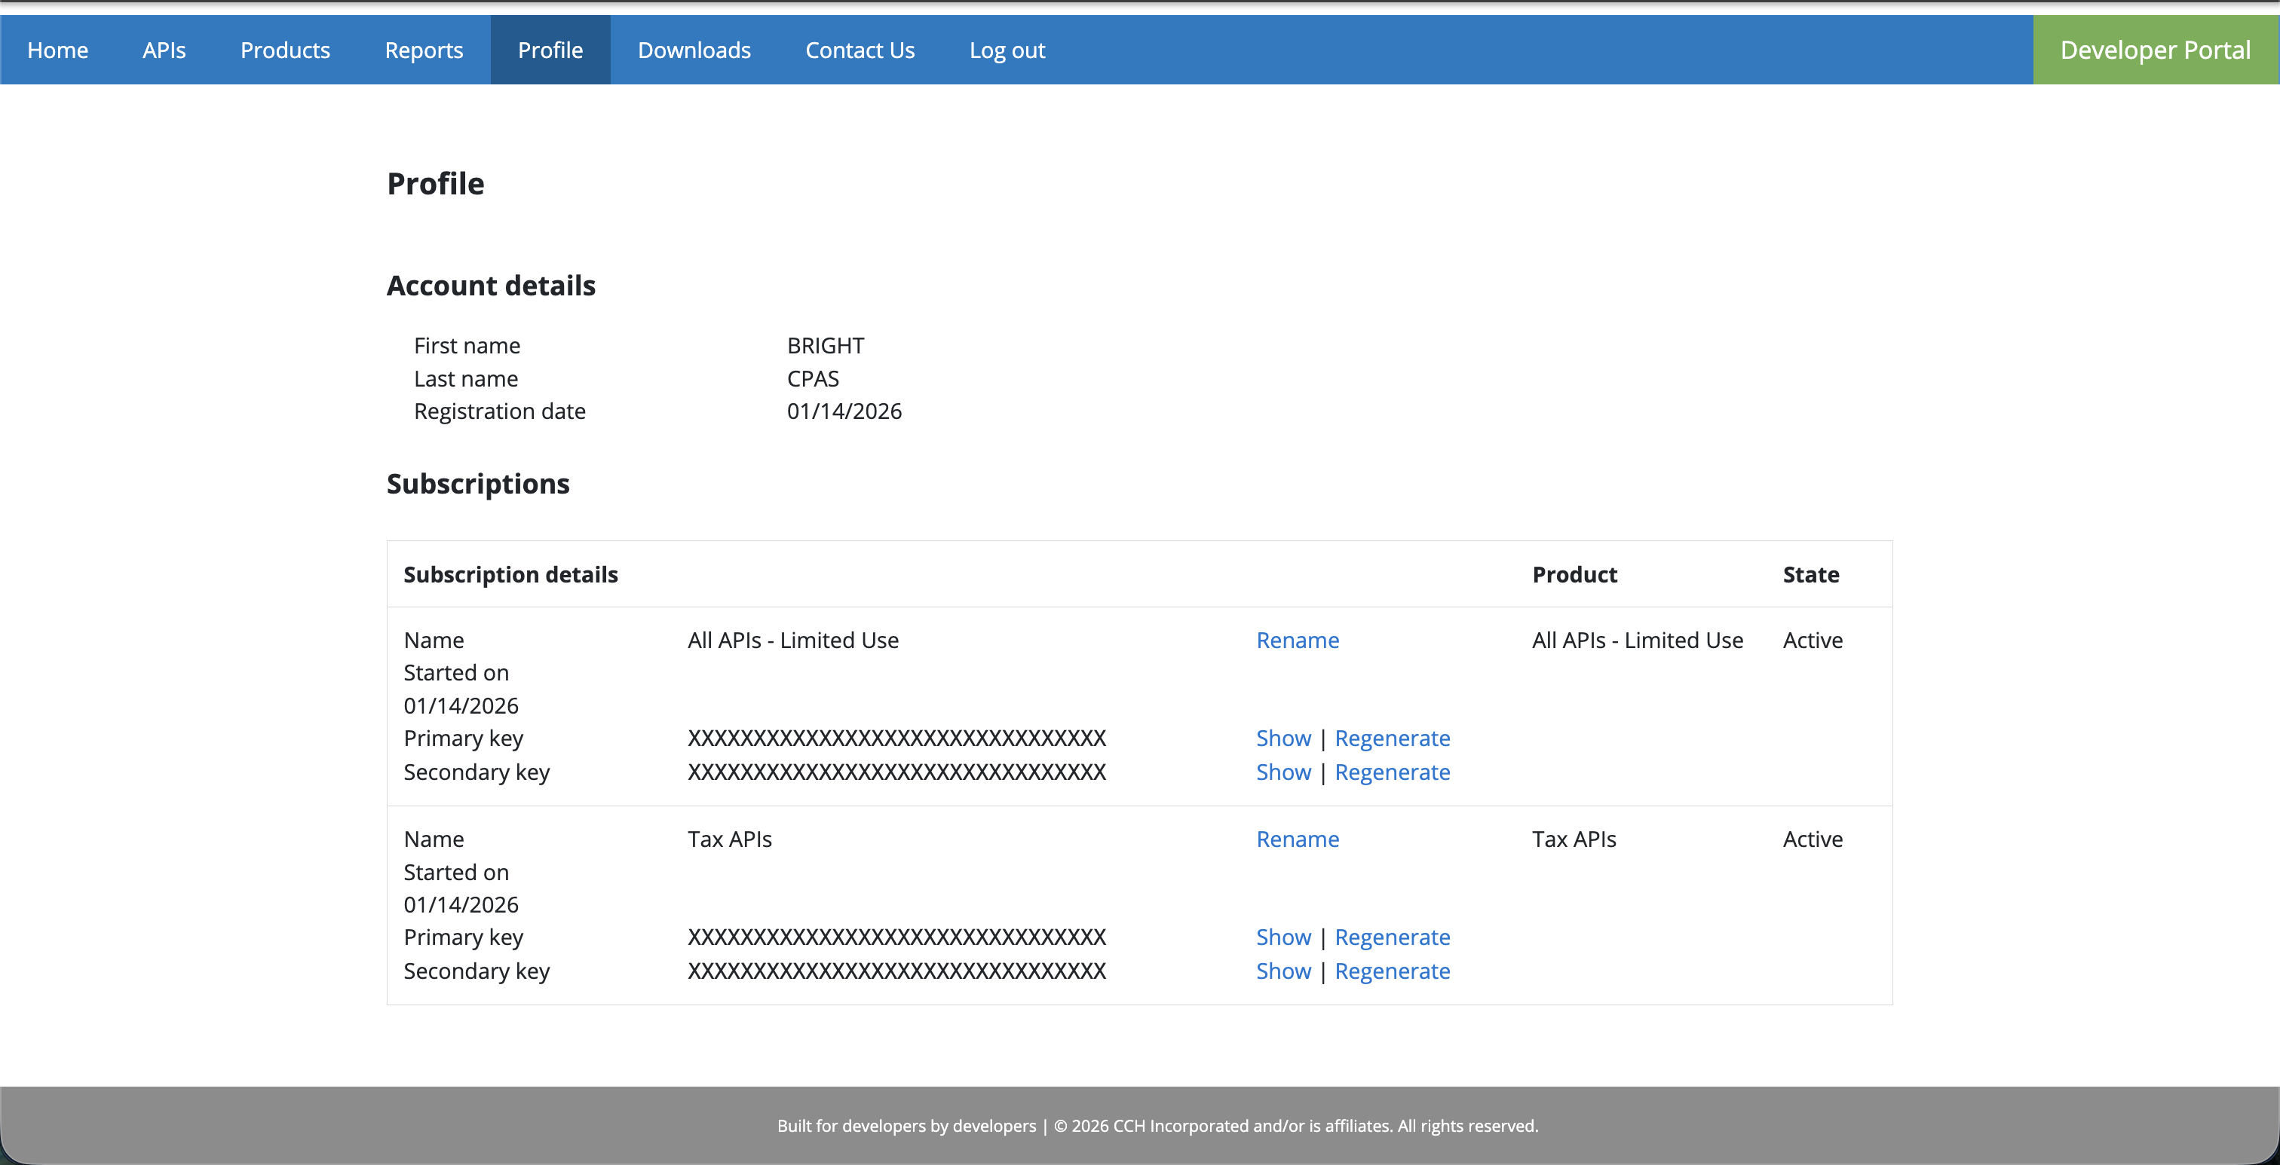Select the Profile nav tab
2280x1165 pixels.
tap(550, 50)
